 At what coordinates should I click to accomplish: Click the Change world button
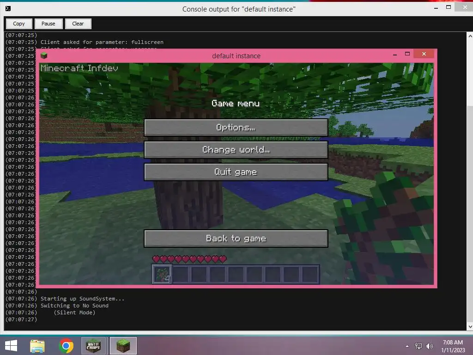236,150
